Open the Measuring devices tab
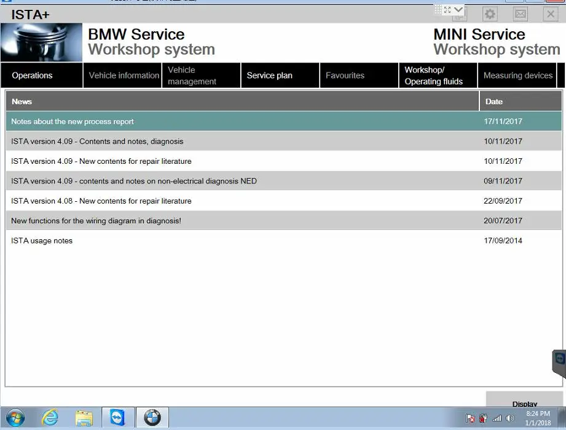This screenshot has height=430, width=566. (x=517, y=75)
